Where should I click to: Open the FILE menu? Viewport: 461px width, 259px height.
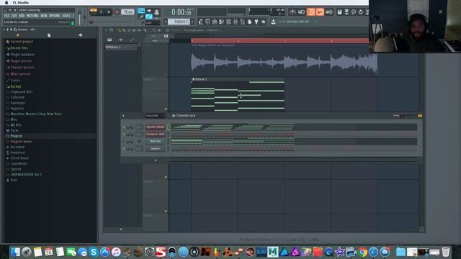(x=6, y=16)
